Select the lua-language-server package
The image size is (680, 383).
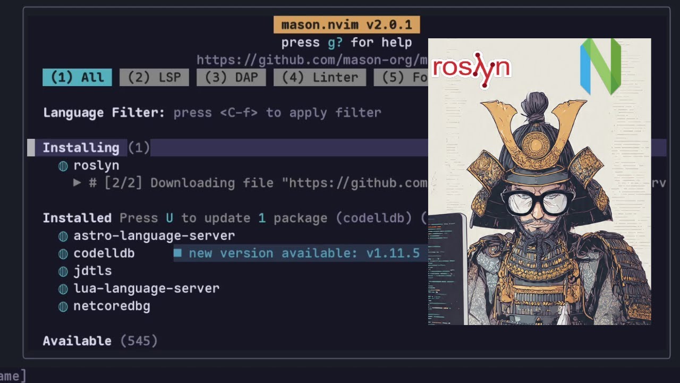coord(147,288)
